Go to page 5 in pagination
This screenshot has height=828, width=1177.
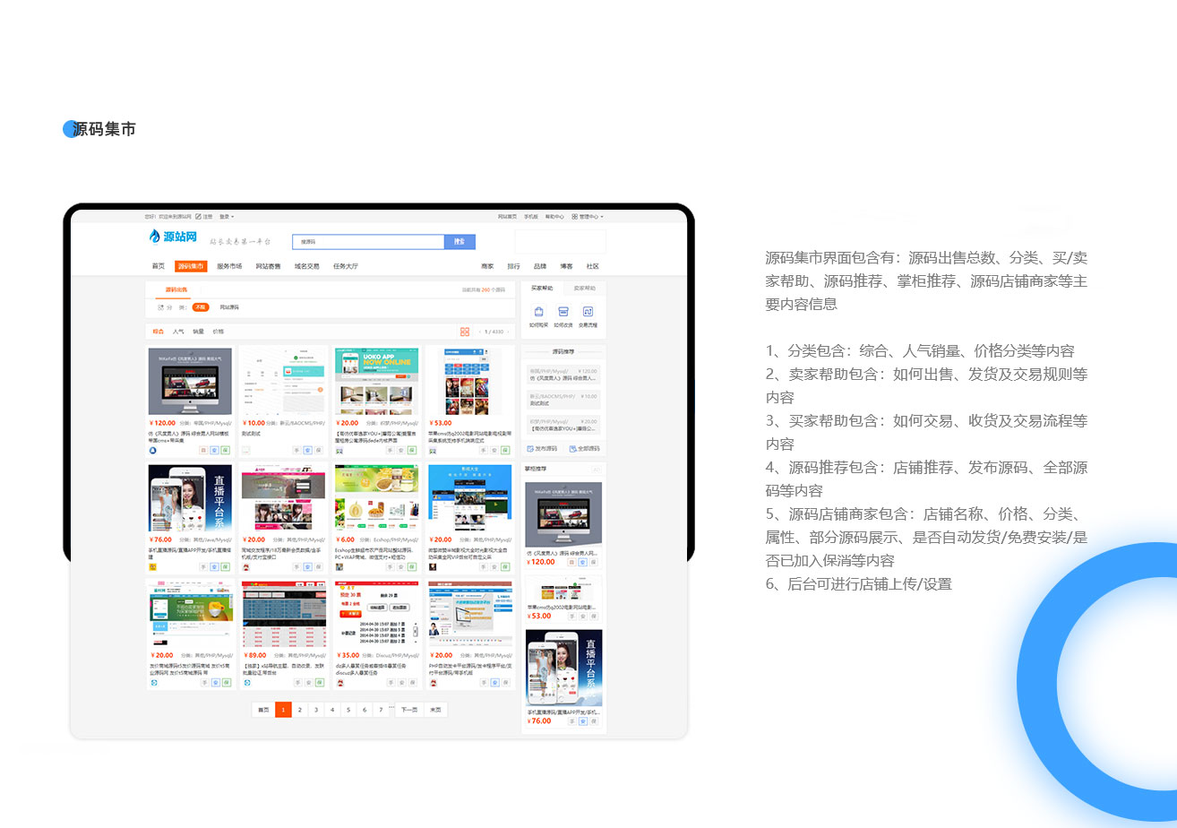pos(348,710)
